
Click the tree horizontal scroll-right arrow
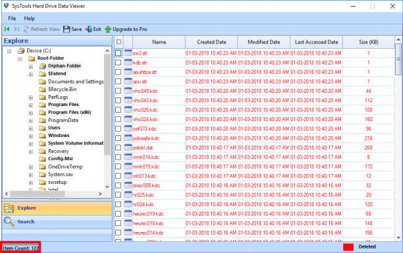100,194
